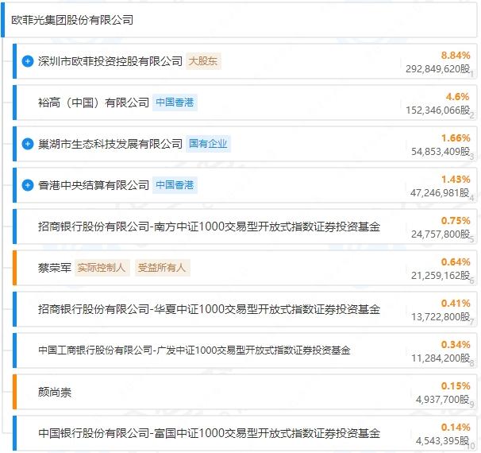Viewport: 481px width, 453px height.
Task: Click the 47,246,981股 share count
Action: [440, 192]
